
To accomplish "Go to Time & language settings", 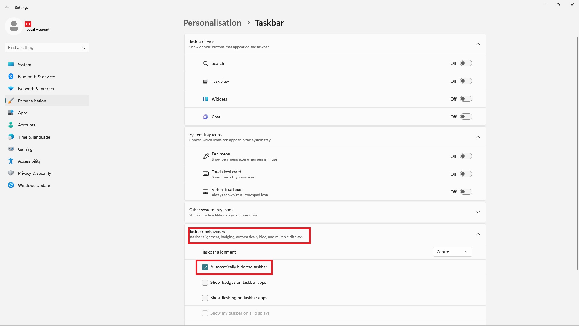I will click(x=34, y=137).
